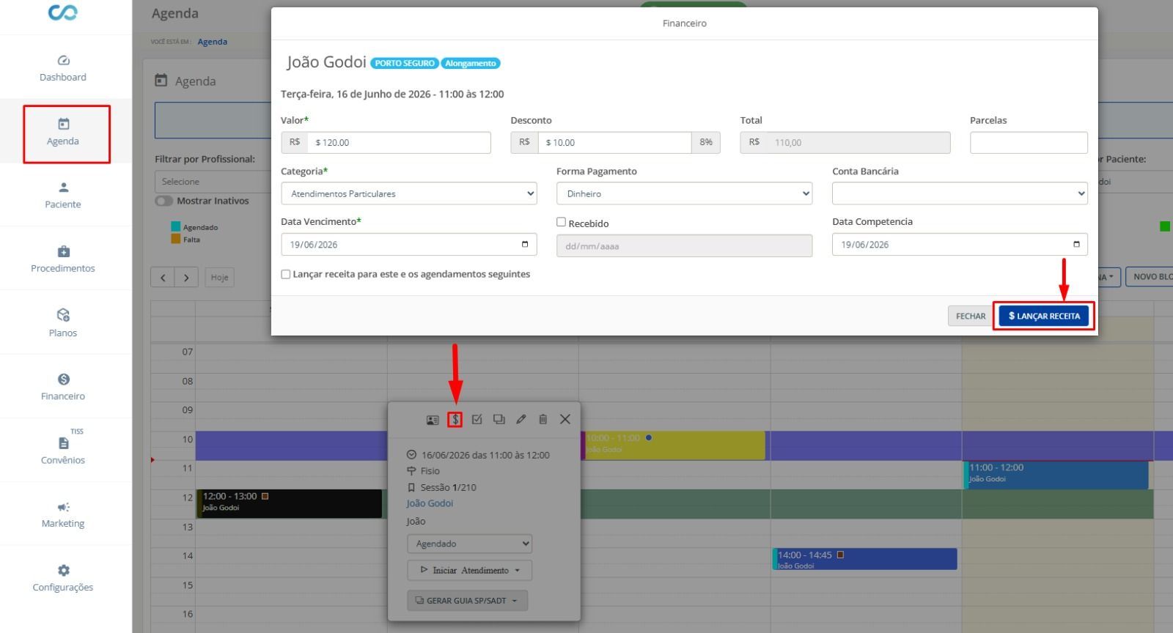This screenshot has height=633, width=1173.
Task: Open the black 12:00 - 13:00 appointment
Action: (290, 503)
